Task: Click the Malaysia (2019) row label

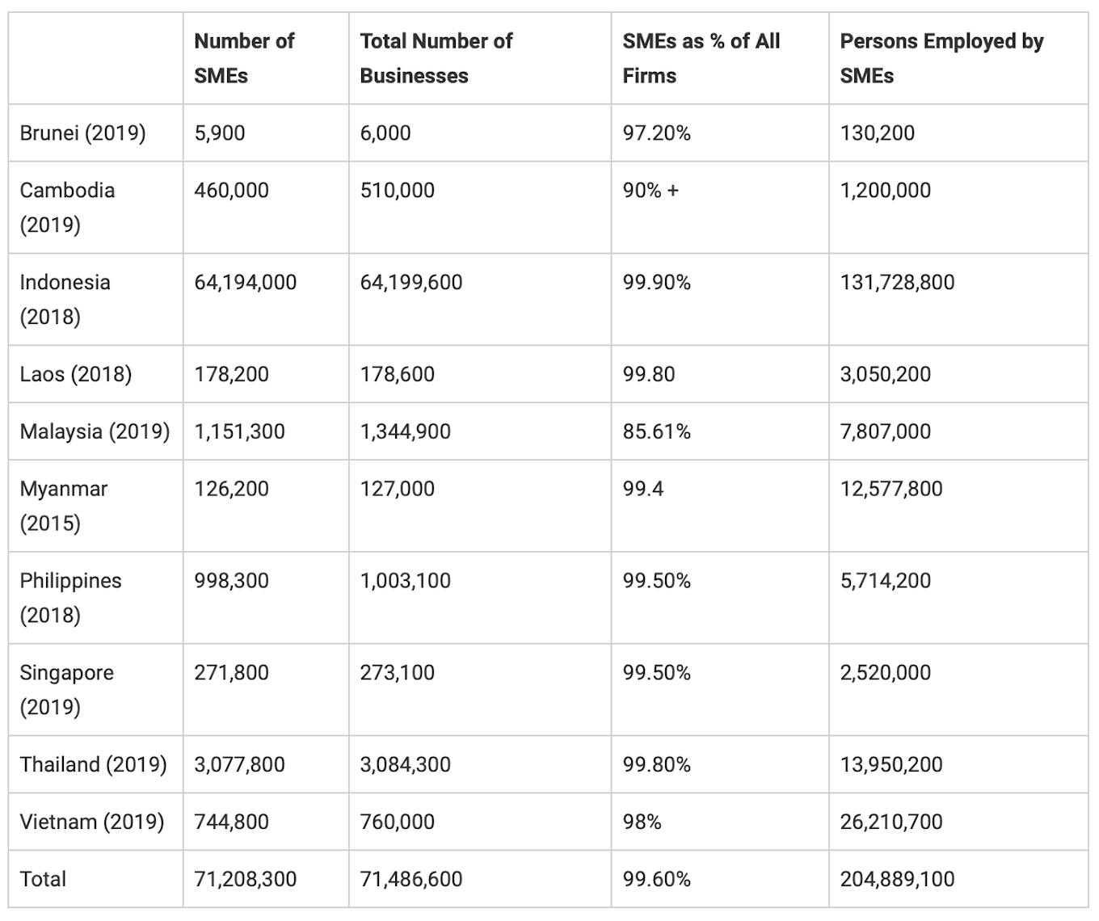Action: pos(95,431)
